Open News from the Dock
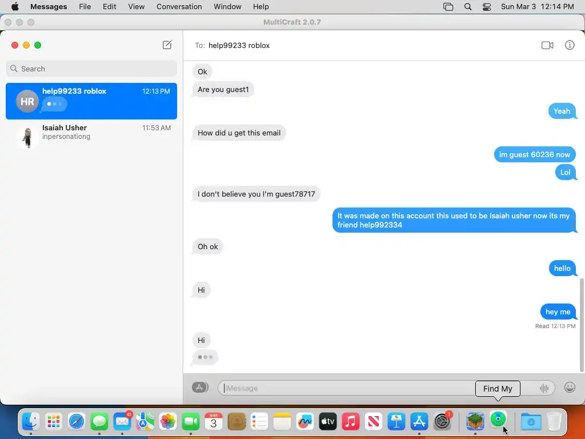The width and height of the screenshot is (585, 439). click(x=374, y=422)
